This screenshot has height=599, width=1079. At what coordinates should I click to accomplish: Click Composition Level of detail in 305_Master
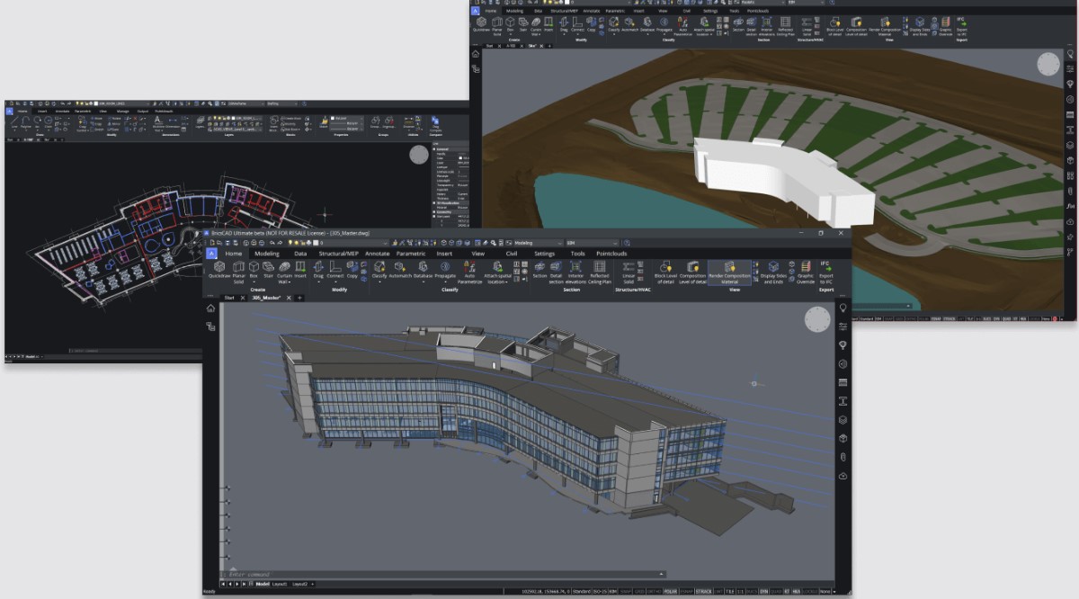tap(692, 272)
